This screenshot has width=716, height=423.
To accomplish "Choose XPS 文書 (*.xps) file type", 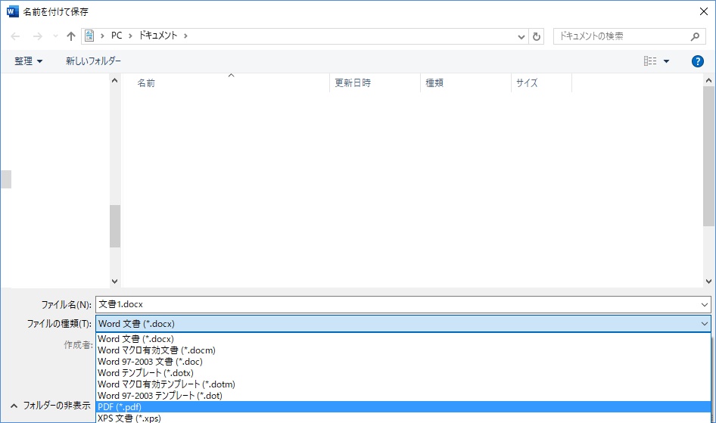I will (403, 418).
